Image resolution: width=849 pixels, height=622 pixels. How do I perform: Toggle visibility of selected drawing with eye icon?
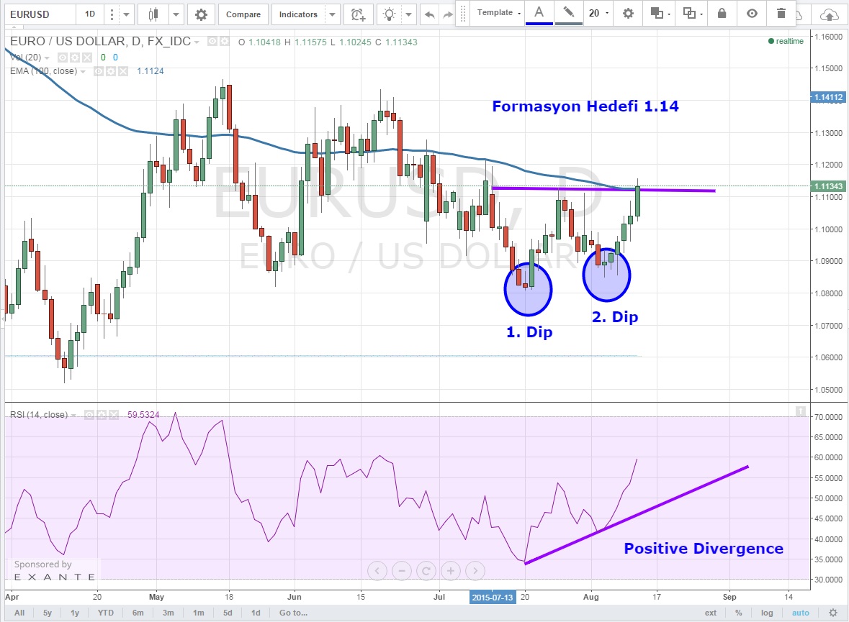pyautogui.click(x=752, y=13)
